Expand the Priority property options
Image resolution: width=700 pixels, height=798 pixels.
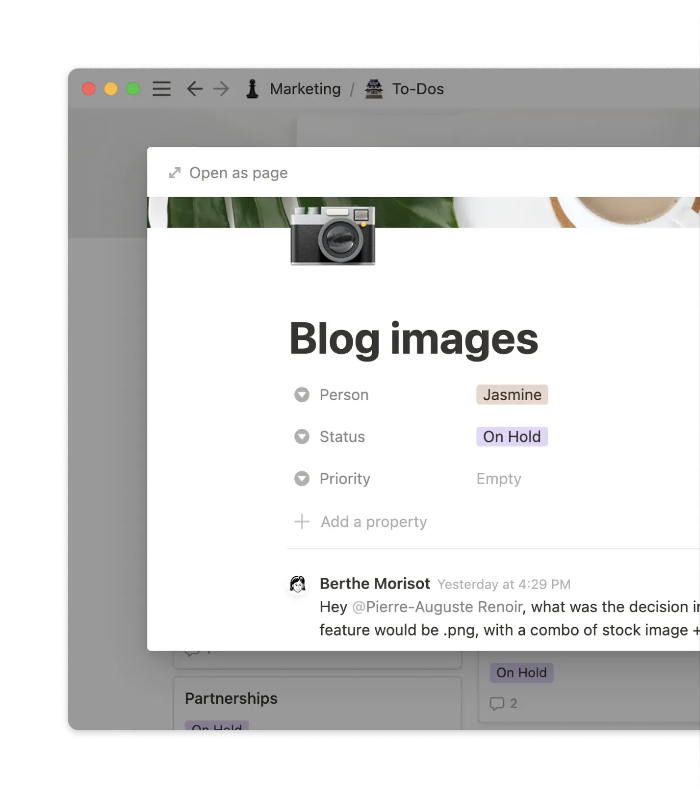pyautogui.click(x=302, y=479)
